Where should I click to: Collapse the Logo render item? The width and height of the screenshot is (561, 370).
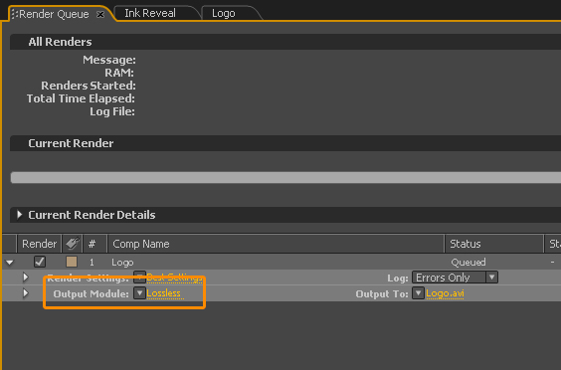pos(10,263)
